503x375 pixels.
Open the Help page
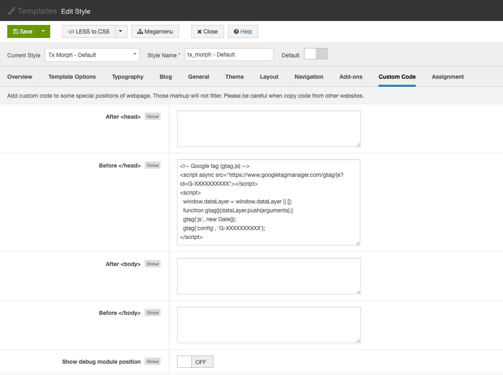(x=243, y=31)
